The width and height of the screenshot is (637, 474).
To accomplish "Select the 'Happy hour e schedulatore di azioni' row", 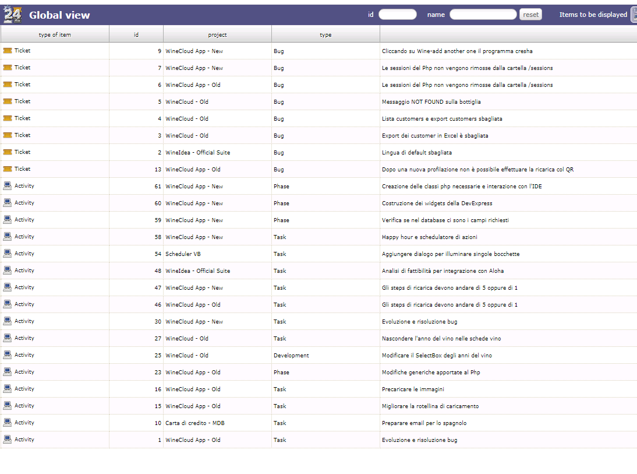I will coord(429,237).
